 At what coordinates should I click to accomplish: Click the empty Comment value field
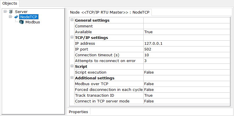point(187,26)
